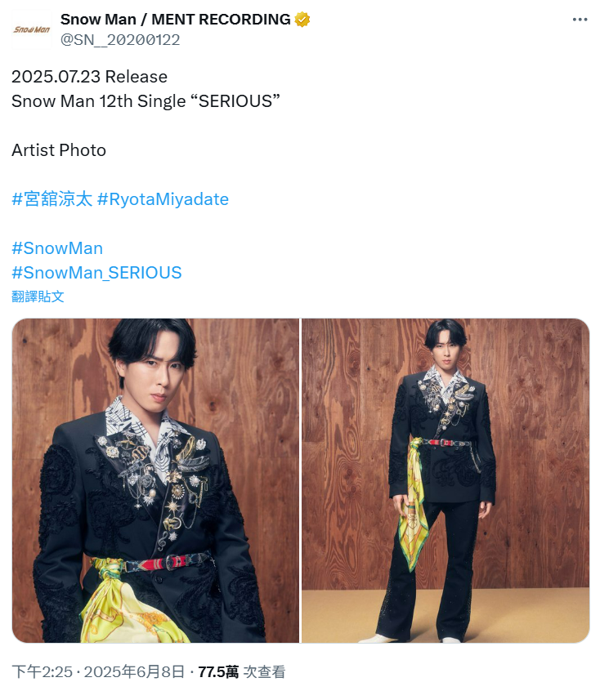Viewport: 600px width, 691px height.
Task: Click the gold verified badge icon
Action: coord(302,20)
